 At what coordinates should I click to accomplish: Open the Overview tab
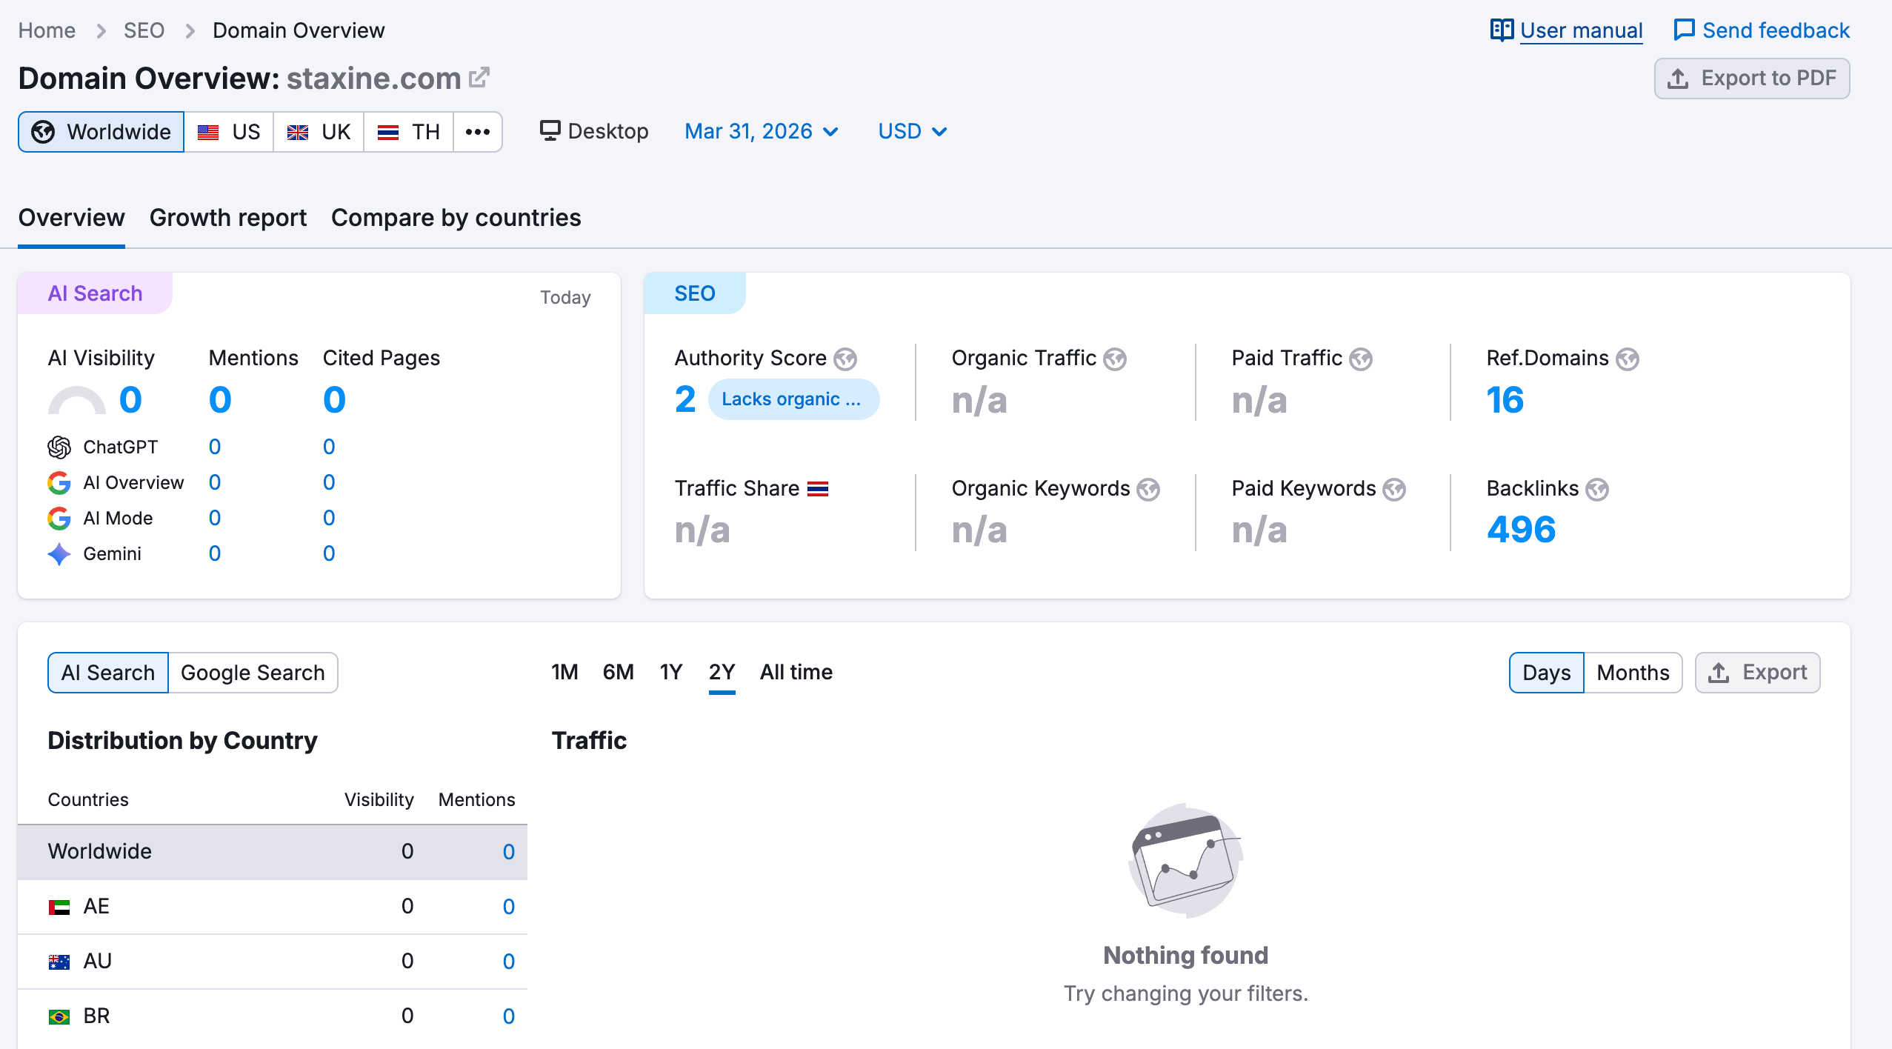pos(72,218)
